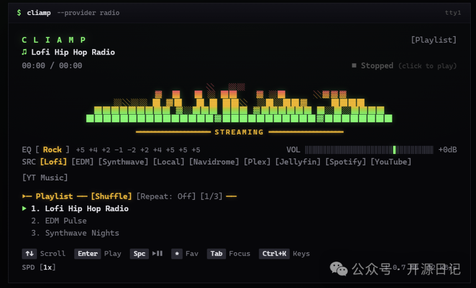Switch source to Synthwave
This screenshot has width=476, height=288.
pos(123,161)
